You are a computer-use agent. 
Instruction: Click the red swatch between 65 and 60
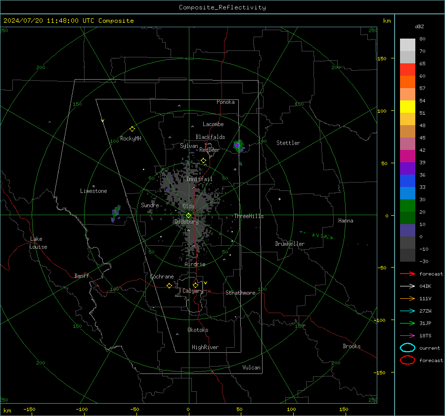click(407, 69)
